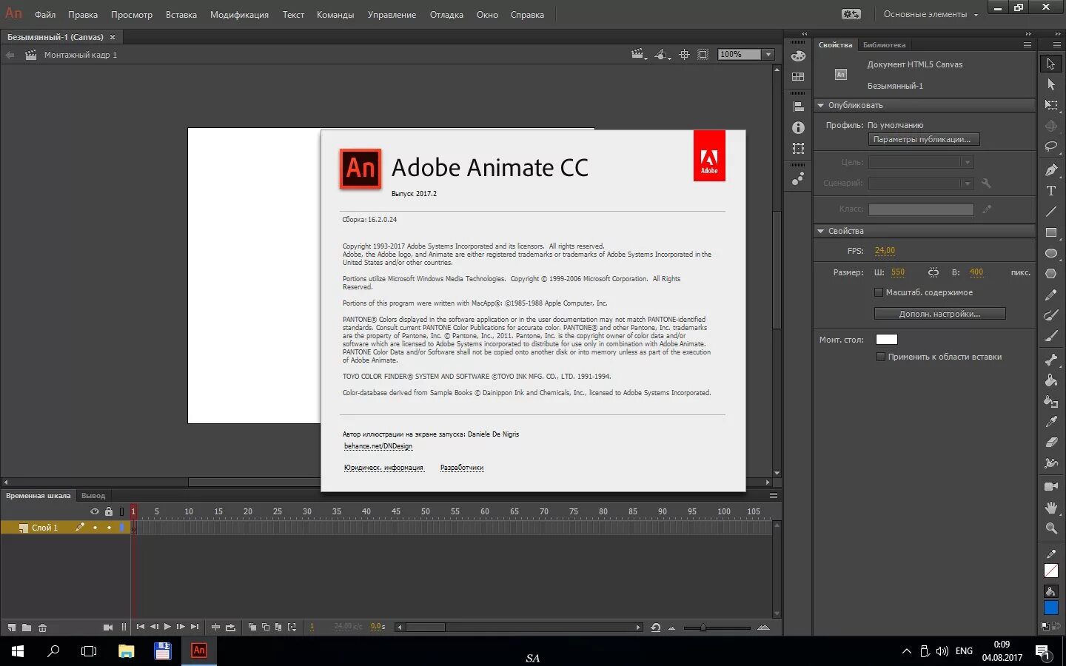1066x666 pixels.
Task: Open the Основные элементы workspace dropdown
Action: [x=931, y=14]
